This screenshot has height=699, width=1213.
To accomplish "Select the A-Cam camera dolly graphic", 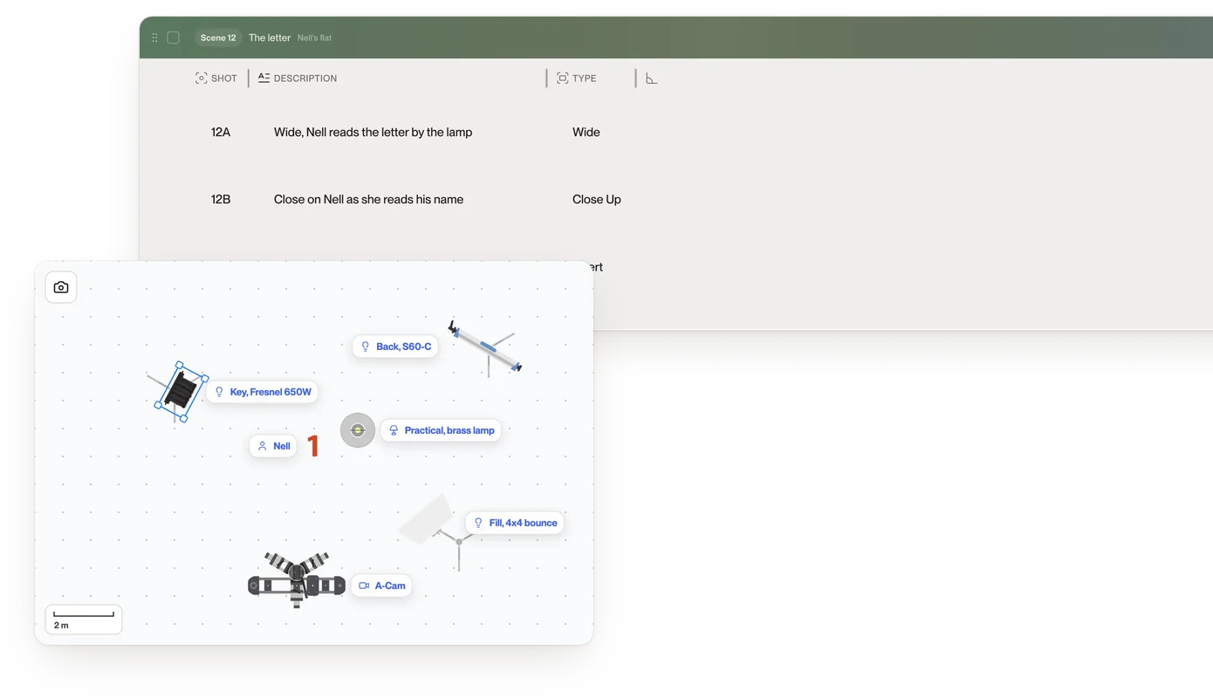I will point(297,579).
